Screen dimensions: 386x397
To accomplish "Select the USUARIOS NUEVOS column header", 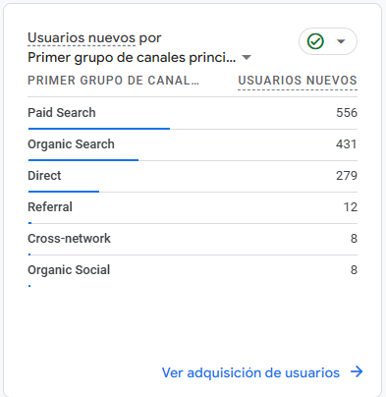I will (298, 81).
